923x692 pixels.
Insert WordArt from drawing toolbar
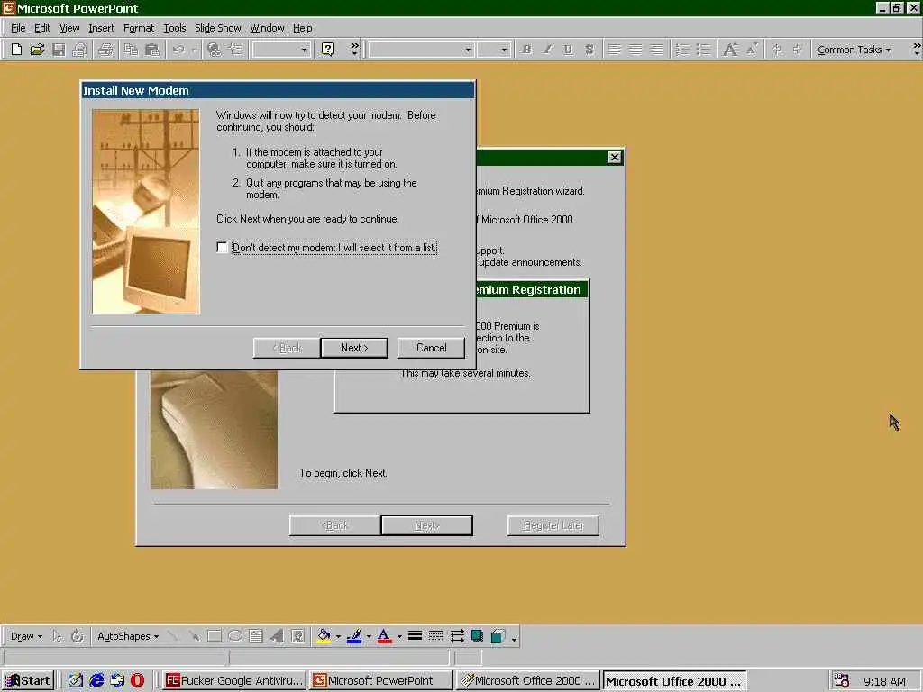[277, 636]
